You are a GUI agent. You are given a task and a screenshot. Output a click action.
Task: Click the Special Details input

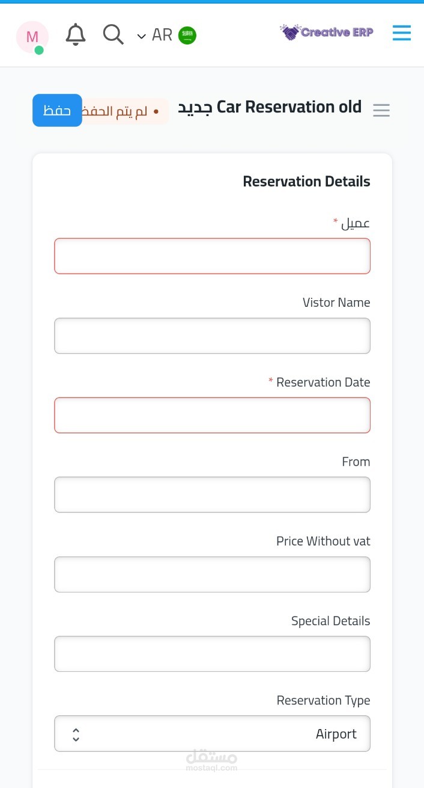pos(212,654)
